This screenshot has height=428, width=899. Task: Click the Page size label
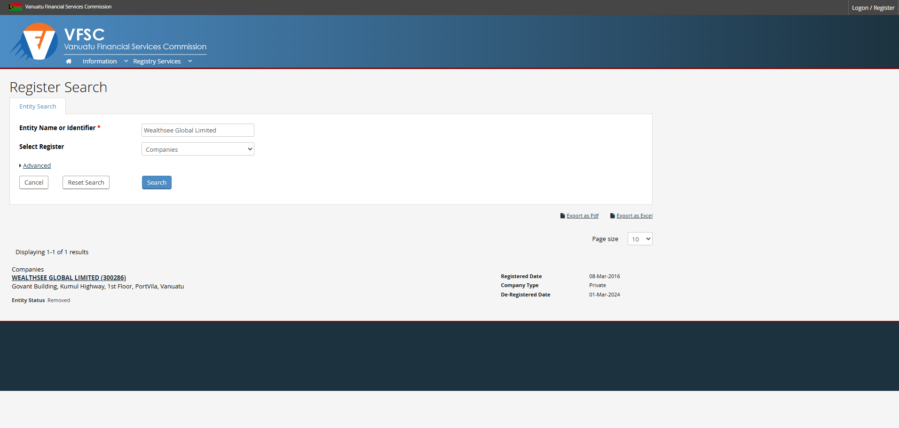(x=605, y=239)
